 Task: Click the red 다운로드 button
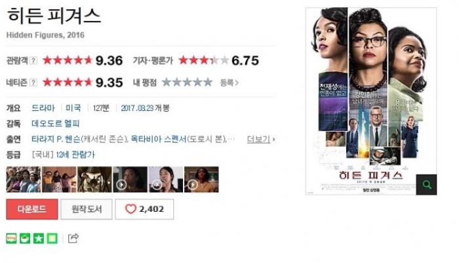32,209
